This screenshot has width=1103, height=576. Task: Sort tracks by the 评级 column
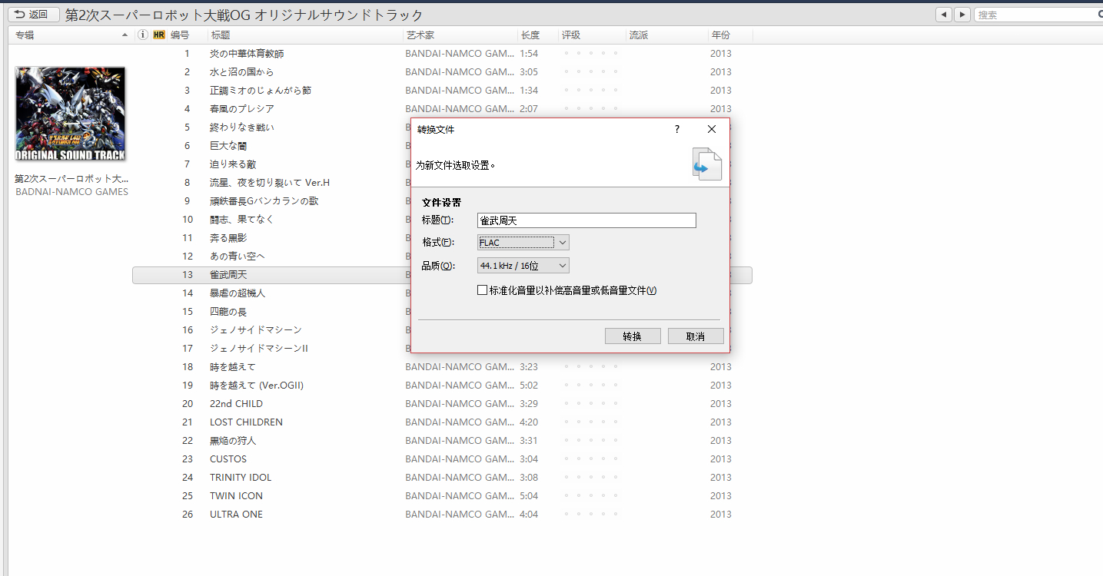click(571, 35)
